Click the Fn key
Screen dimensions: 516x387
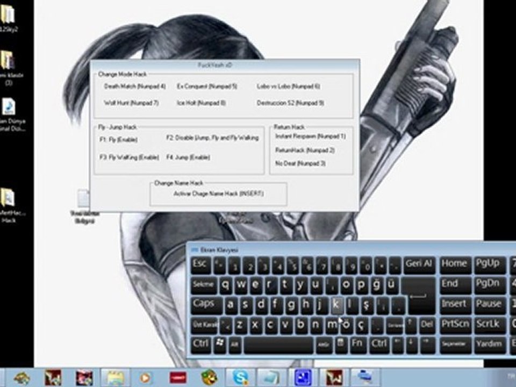pyautogui.click(x=358, y=345)
